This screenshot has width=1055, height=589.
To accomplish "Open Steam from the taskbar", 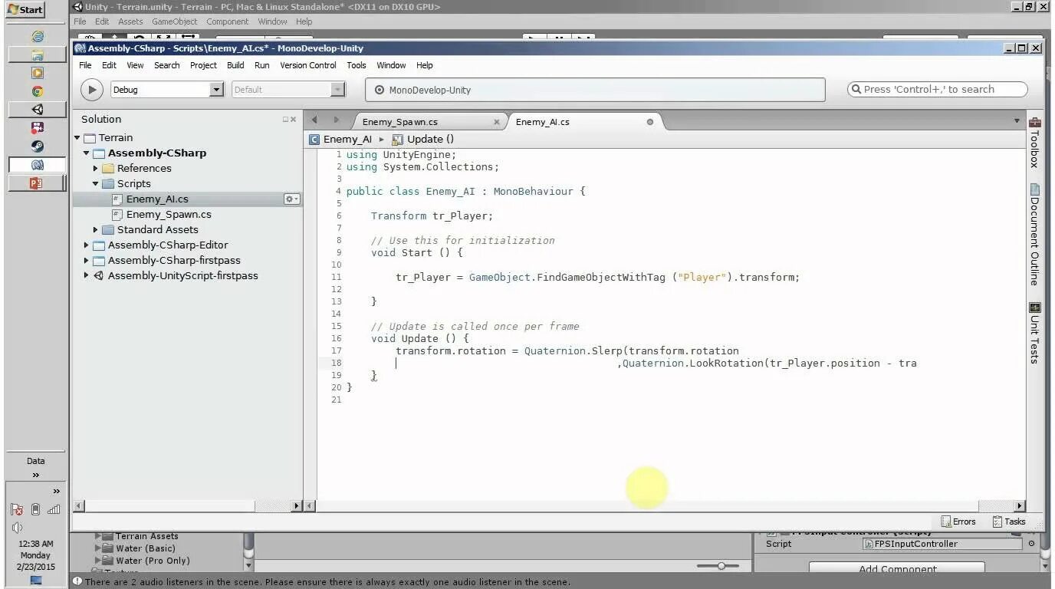I will (x=37, y=146).
